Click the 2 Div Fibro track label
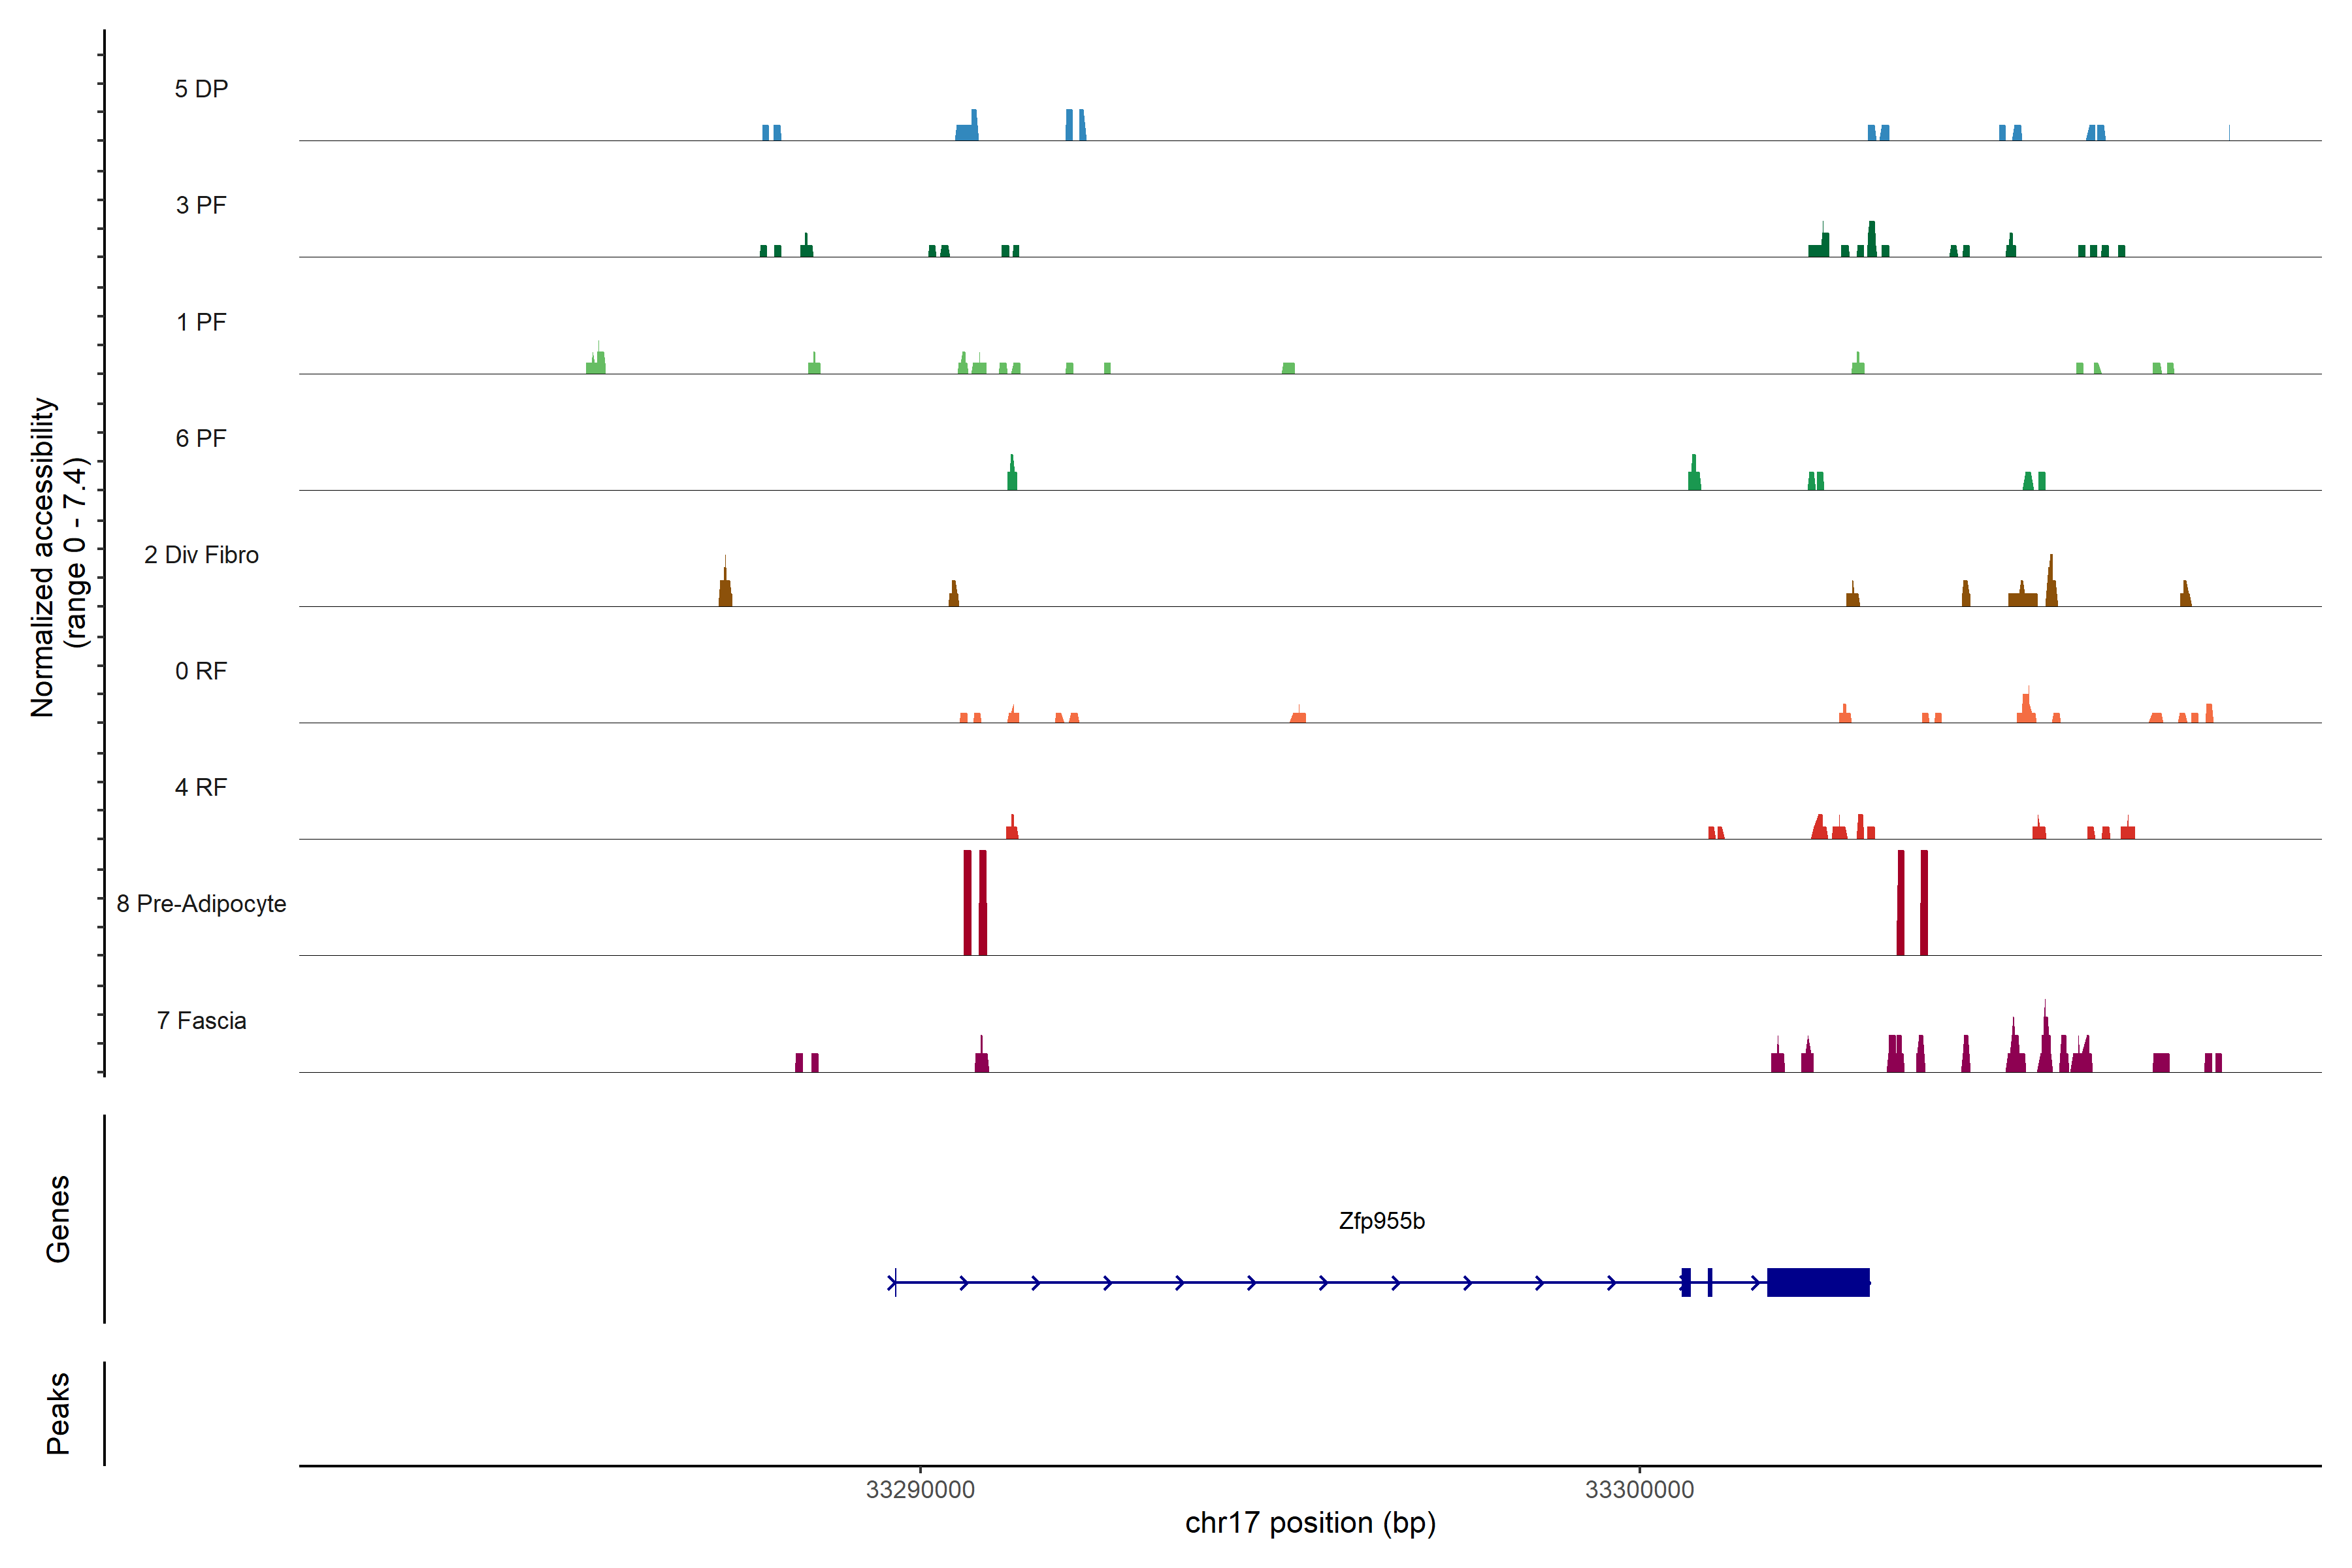This screenshot has height=1568, width=2352. pyautogui.click(x=201, y=555)
